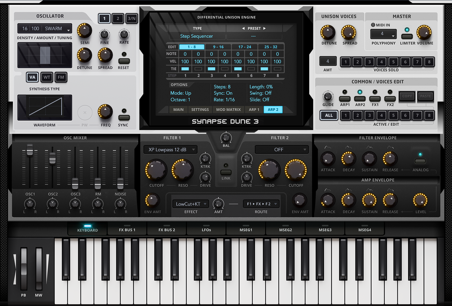
Task: Open the XP Lowpass 12 dB dropdown
Action: point(170,150)
